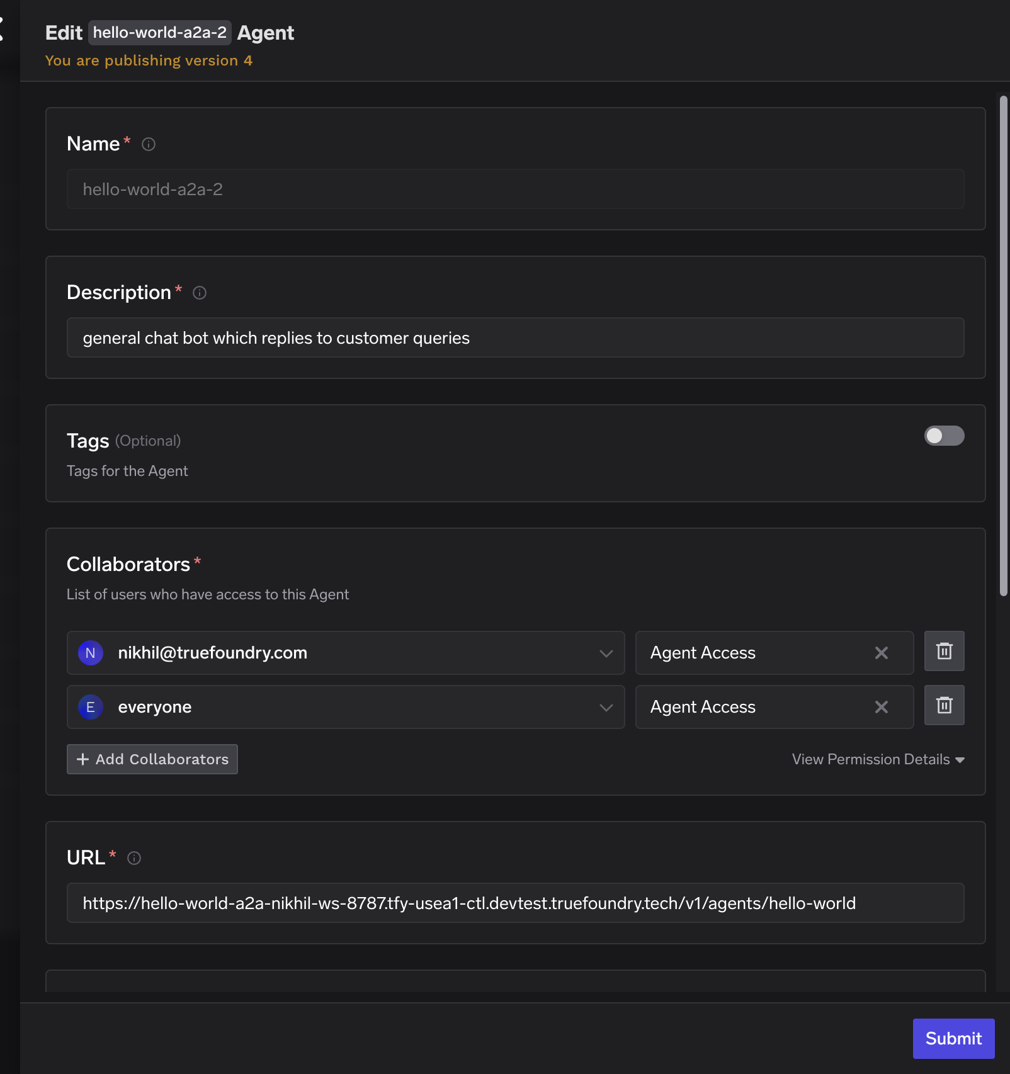Click the E avatar next to everyone
This screenshot has width=1010, height=1074.
coord(90,707)
